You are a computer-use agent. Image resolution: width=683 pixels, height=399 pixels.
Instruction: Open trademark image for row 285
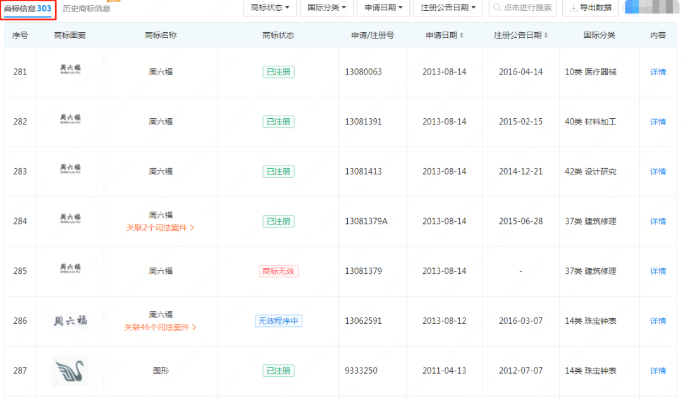(x=70, y=268)
